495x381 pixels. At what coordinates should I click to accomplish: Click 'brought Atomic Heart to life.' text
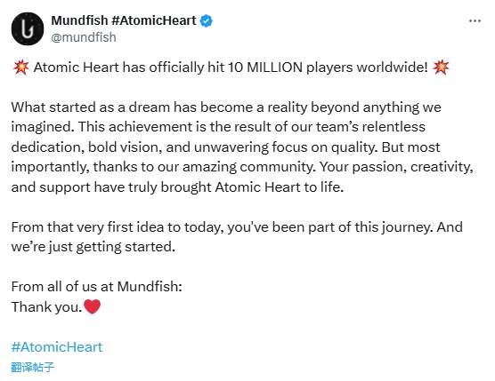coord(252,187)
